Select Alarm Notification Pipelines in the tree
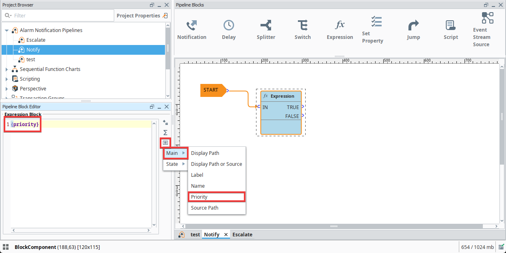Image resolution: width=506 pixels, height=253 pixels. click(x=51, y=30)
